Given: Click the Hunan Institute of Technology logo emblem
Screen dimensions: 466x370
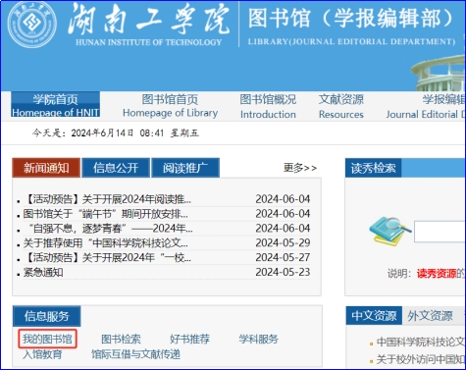Looking at the screenshot, I should coord(32,25).
